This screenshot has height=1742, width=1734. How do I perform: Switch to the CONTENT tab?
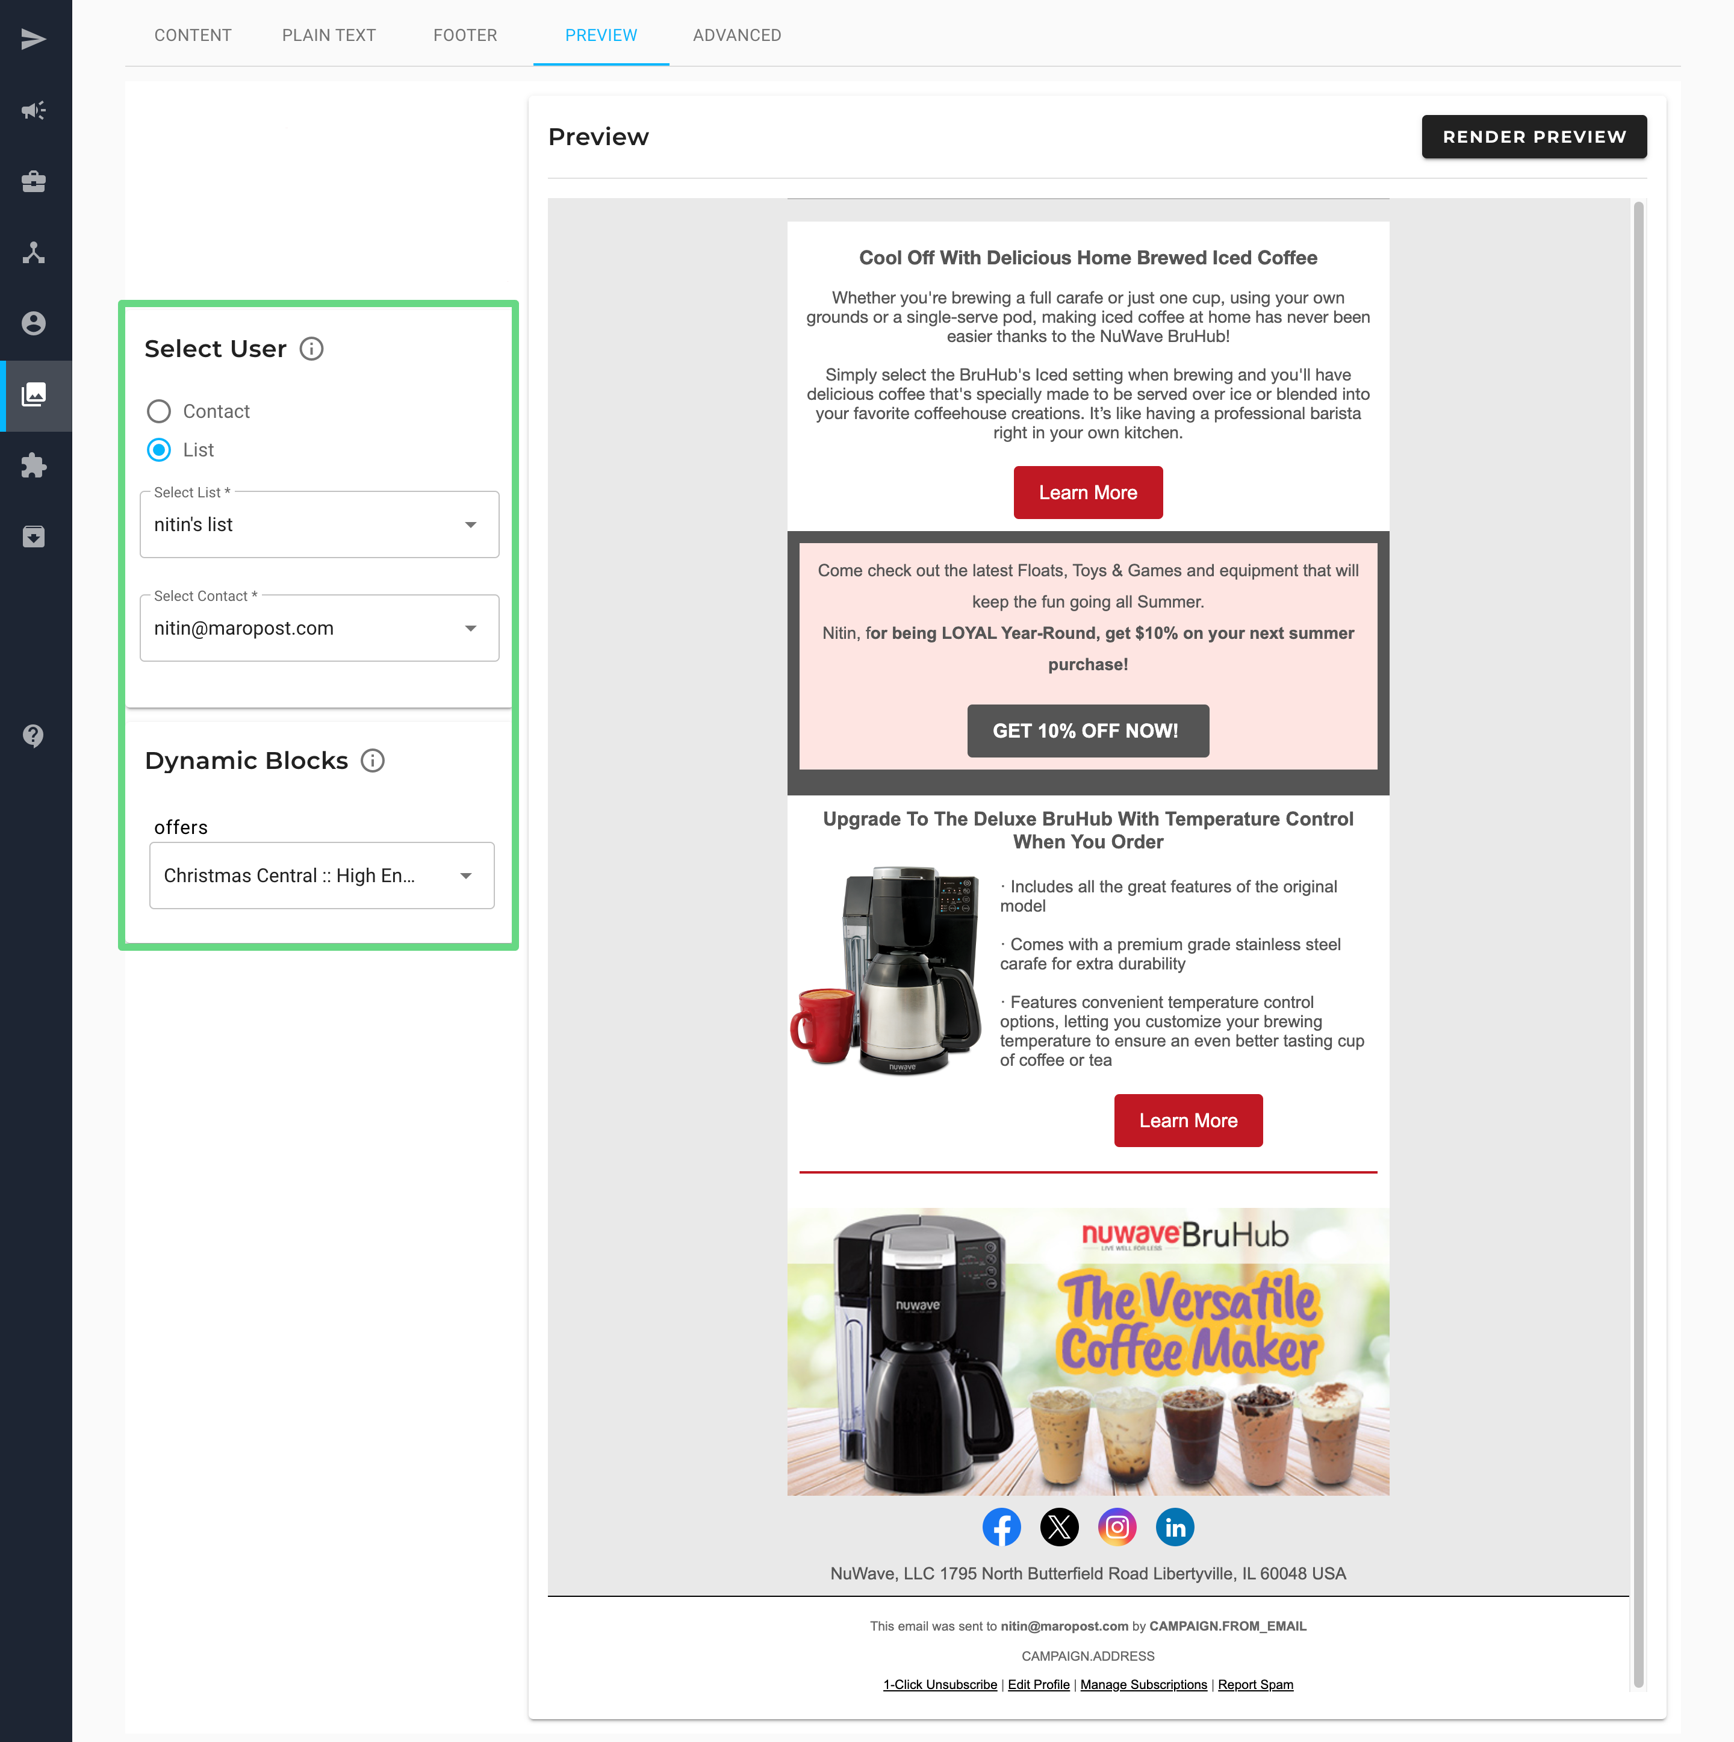[193, 35]
